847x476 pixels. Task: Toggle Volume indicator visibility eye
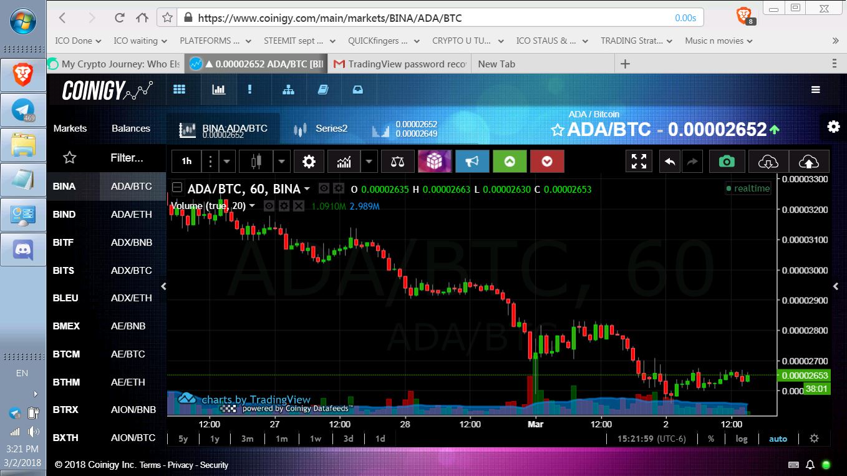point(269,205)
